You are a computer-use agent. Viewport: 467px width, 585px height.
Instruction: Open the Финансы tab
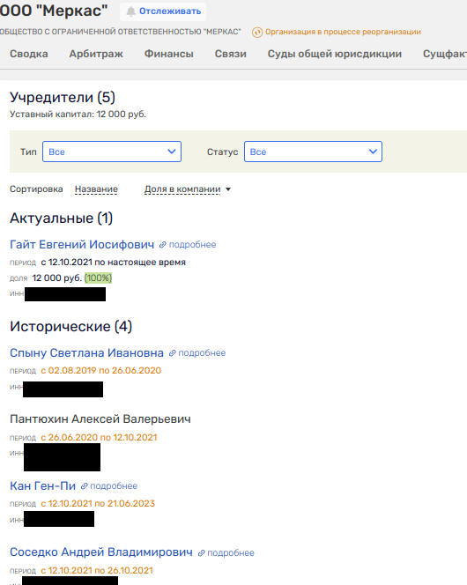coord(169,54)
